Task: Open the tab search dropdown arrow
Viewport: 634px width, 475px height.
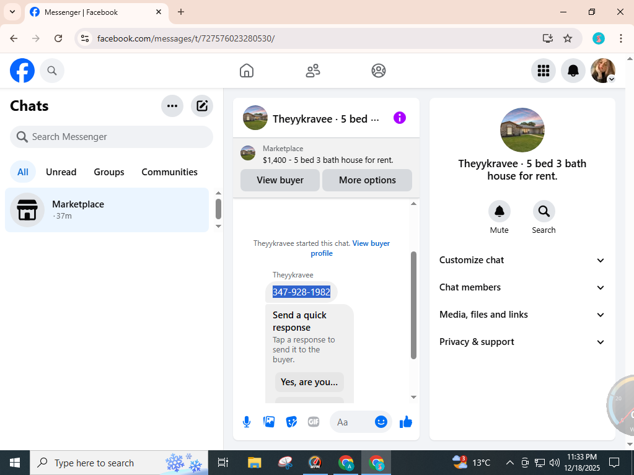Action: (12, 12)
